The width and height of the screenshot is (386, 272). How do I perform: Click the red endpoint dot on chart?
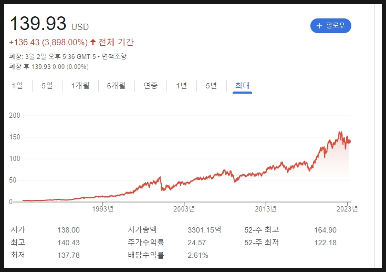click(349, 142)
